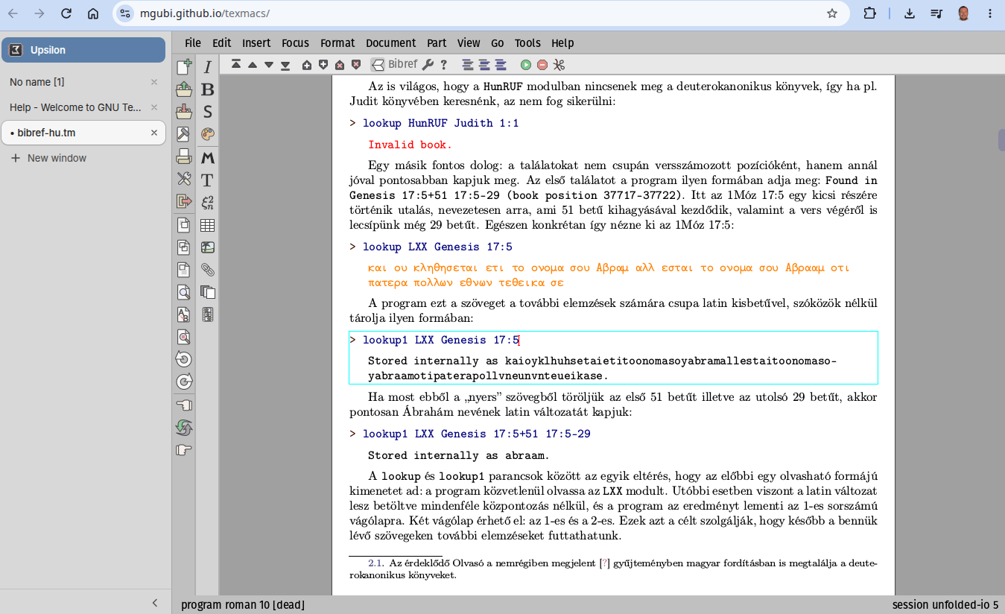This screenshot has width=1005, height=614.
Task: Apply bold with the B icon
Action: pyautogui.click(x=208, y=89)
